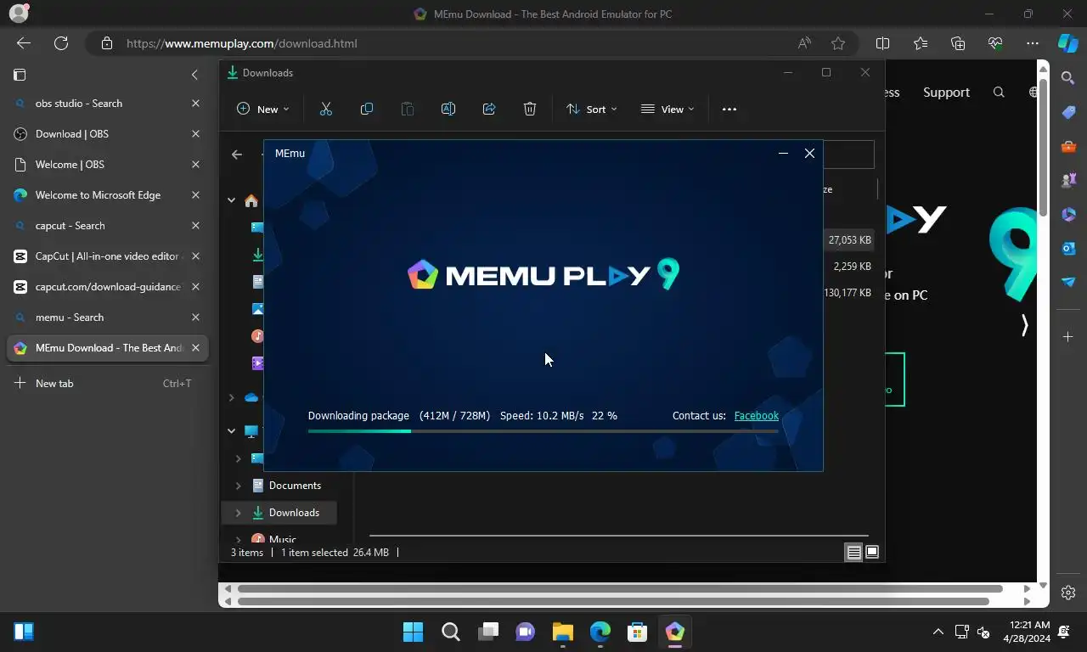The width and height of the screenshot is (1087, 652).
Task: Click the Rename icon in Downloads toolbar
Action: tap(448, 109)
